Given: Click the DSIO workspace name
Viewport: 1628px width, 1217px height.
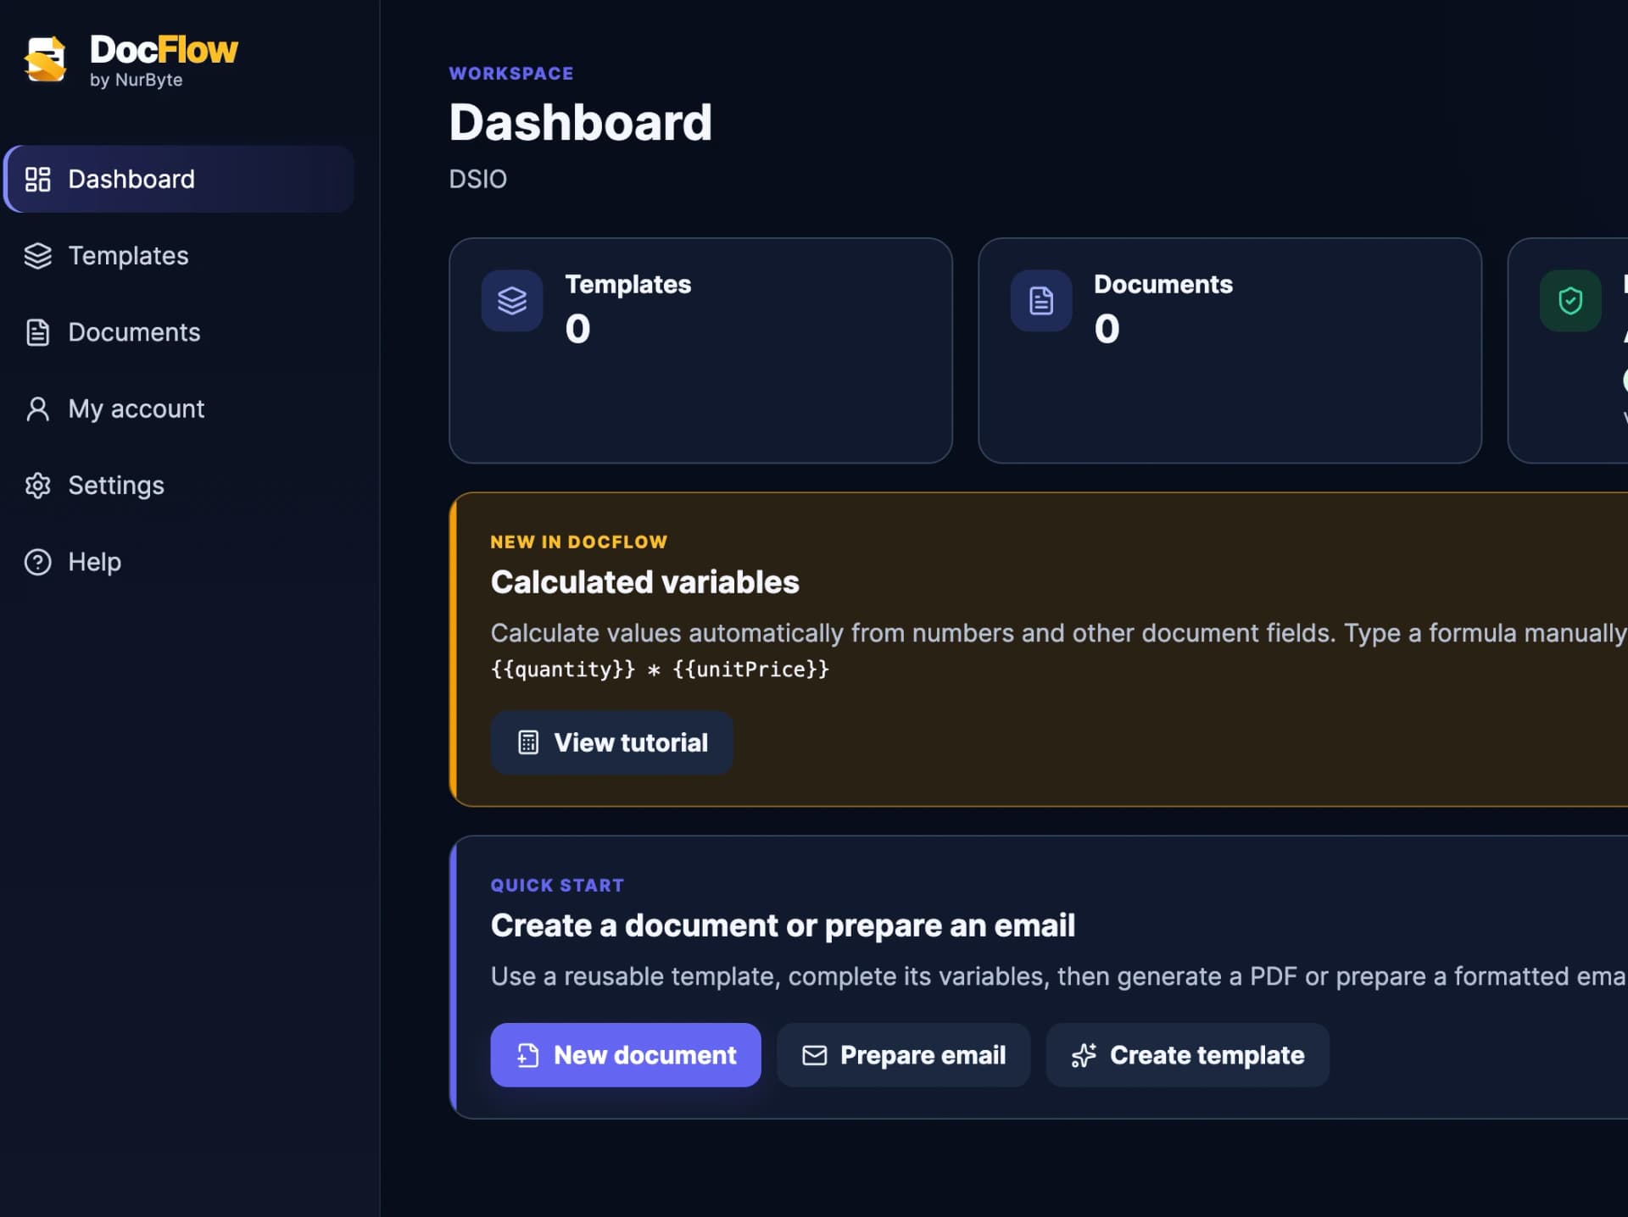Looking at the screenshot, I should coord(478,179).
